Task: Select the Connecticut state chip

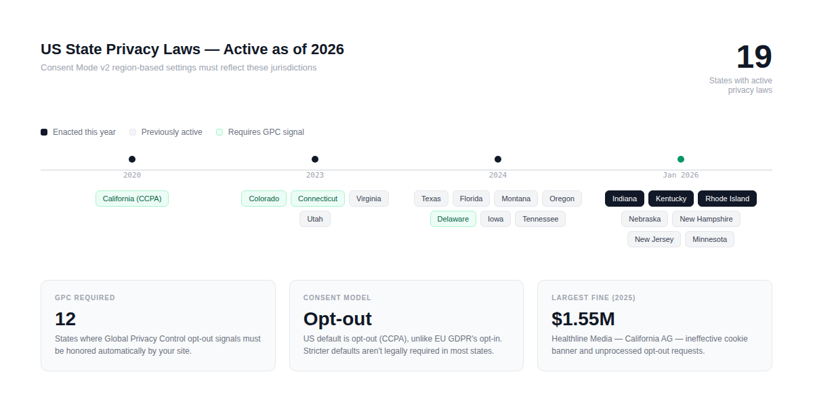Action: pos(318,199)
